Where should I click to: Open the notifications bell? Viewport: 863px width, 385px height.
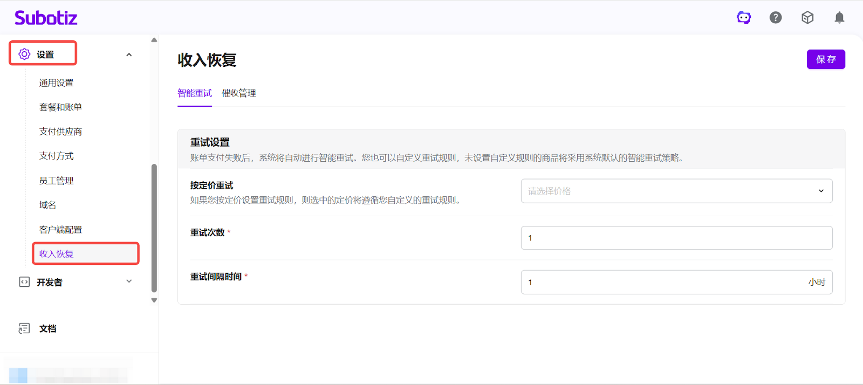(x=839, y=18)
